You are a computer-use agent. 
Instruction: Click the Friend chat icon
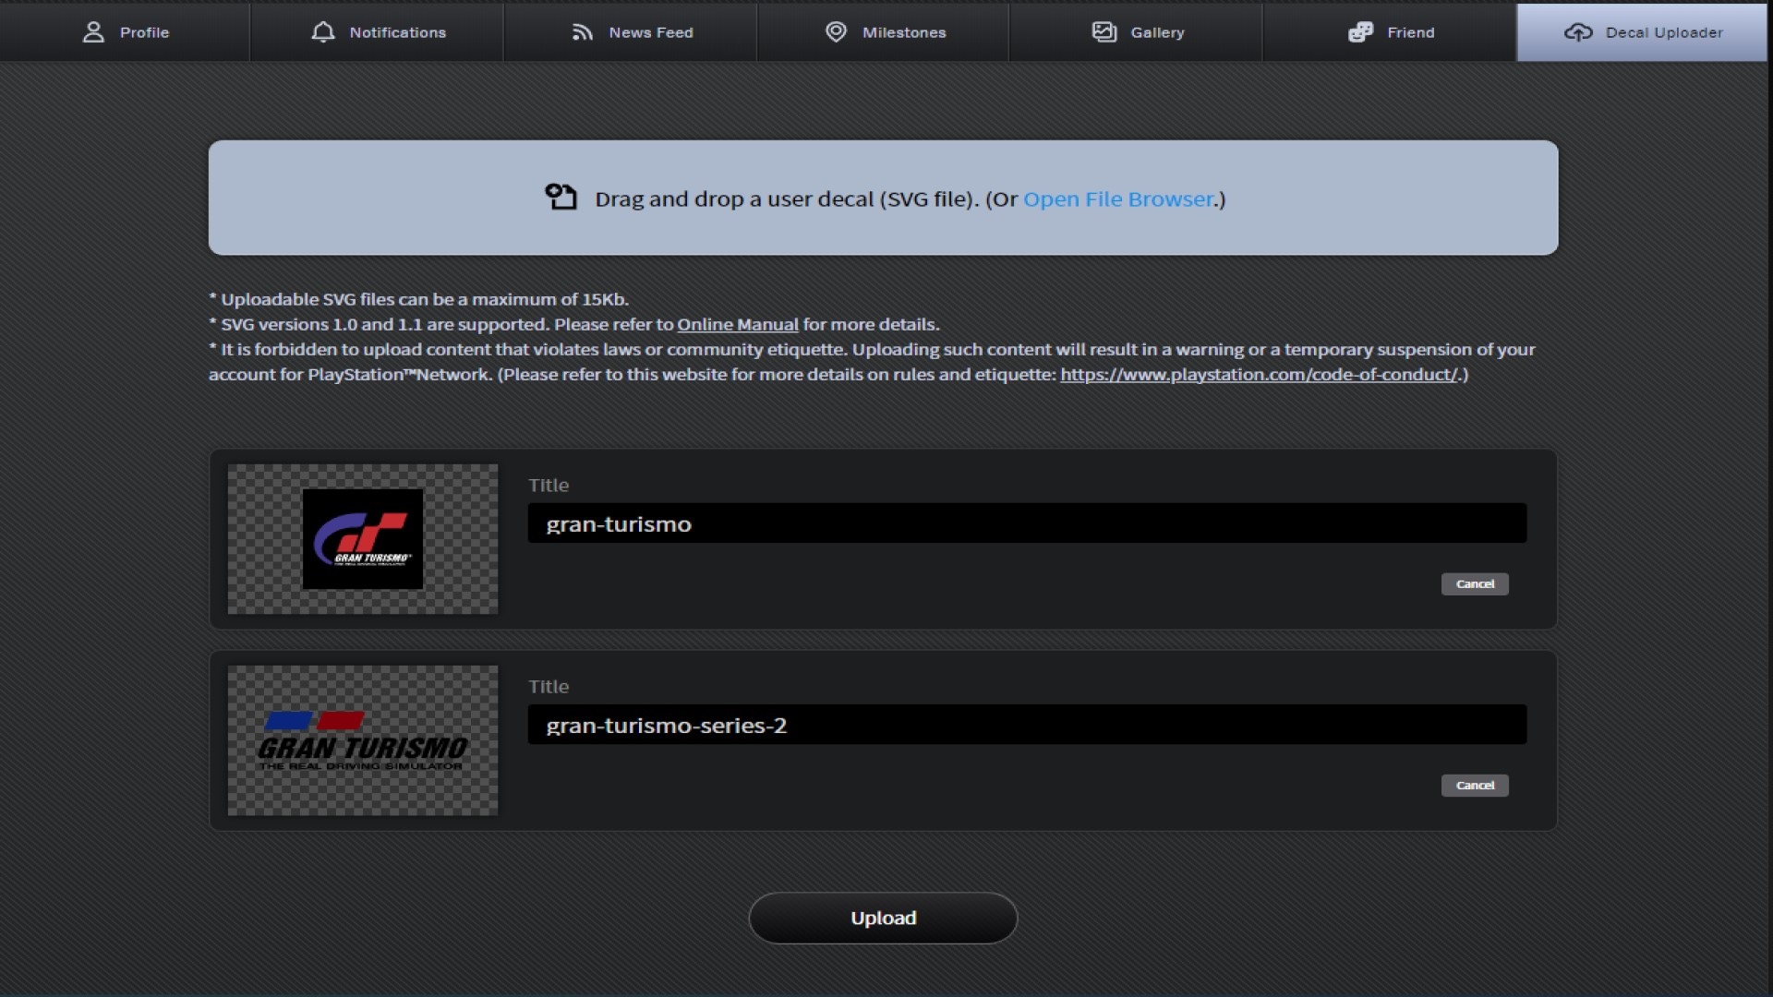(x=1360, y=32)
